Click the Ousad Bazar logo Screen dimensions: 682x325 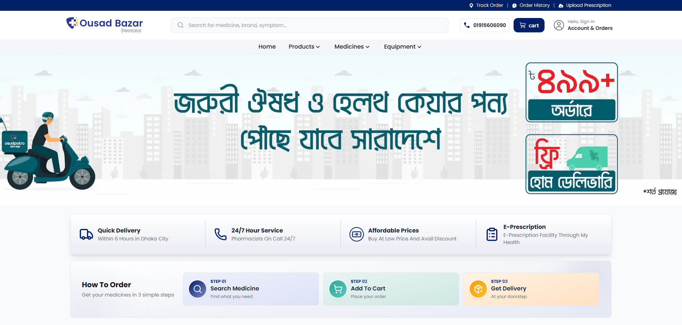104,25
